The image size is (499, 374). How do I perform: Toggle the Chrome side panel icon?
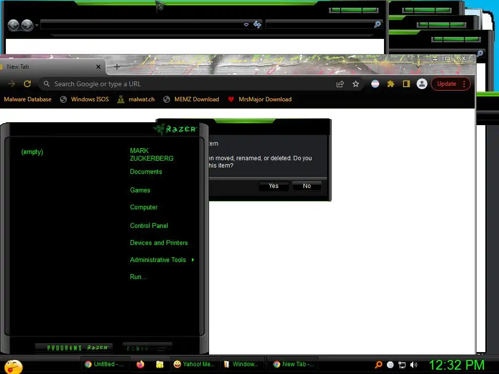(x=406, y=84)
